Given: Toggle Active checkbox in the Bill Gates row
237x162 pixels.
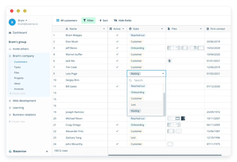Looking at the screenshot, I should [x=117, y=86].
